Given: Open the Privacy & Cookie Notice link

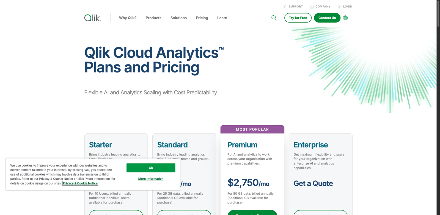Looking at the screenshot, I should pyautogui.click(x=80, y=183).
